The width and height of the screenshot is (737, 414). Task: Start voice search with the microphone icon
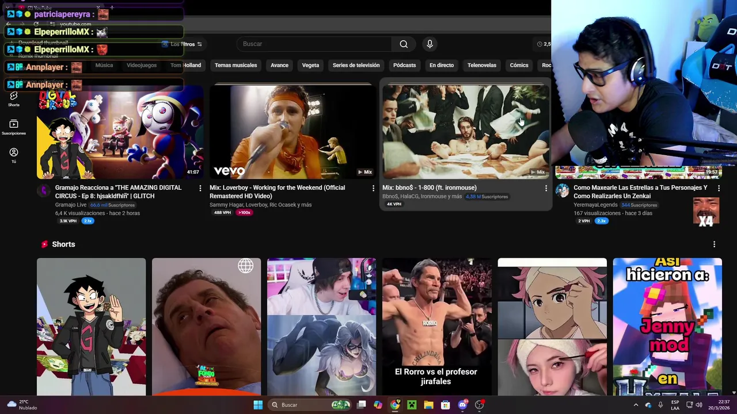[430, 44]
